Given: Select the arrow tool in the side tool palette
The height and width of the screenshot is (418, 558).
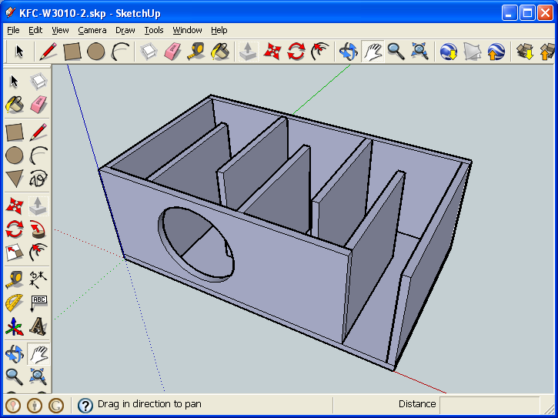Looking at the screenshot, I should click(x=14, y=82).
